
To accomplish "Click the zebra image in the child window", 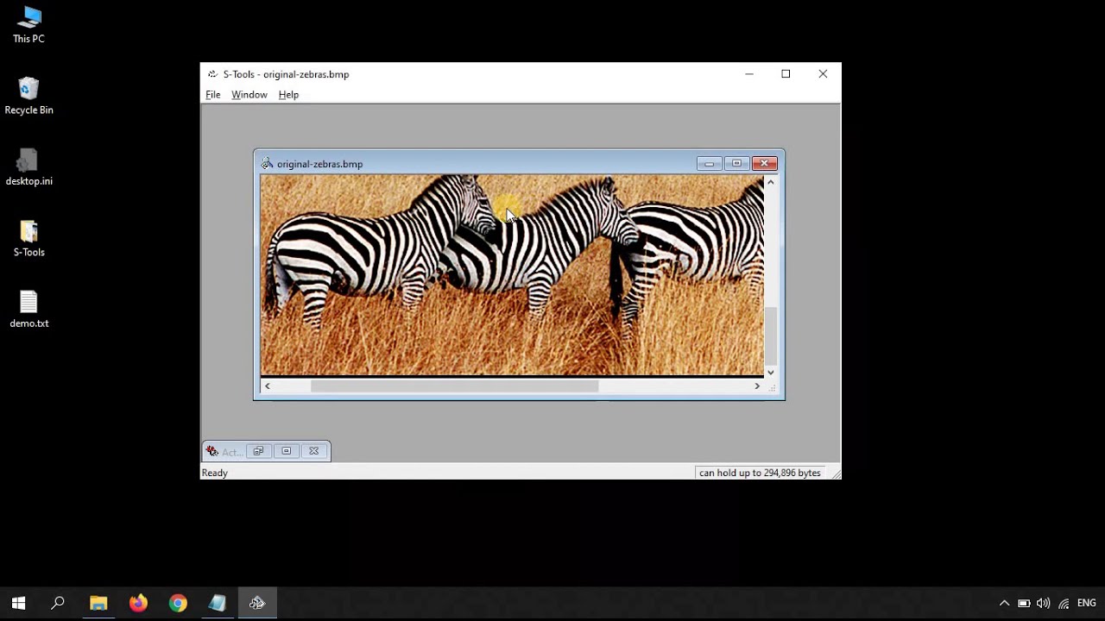I will [512, 275].
